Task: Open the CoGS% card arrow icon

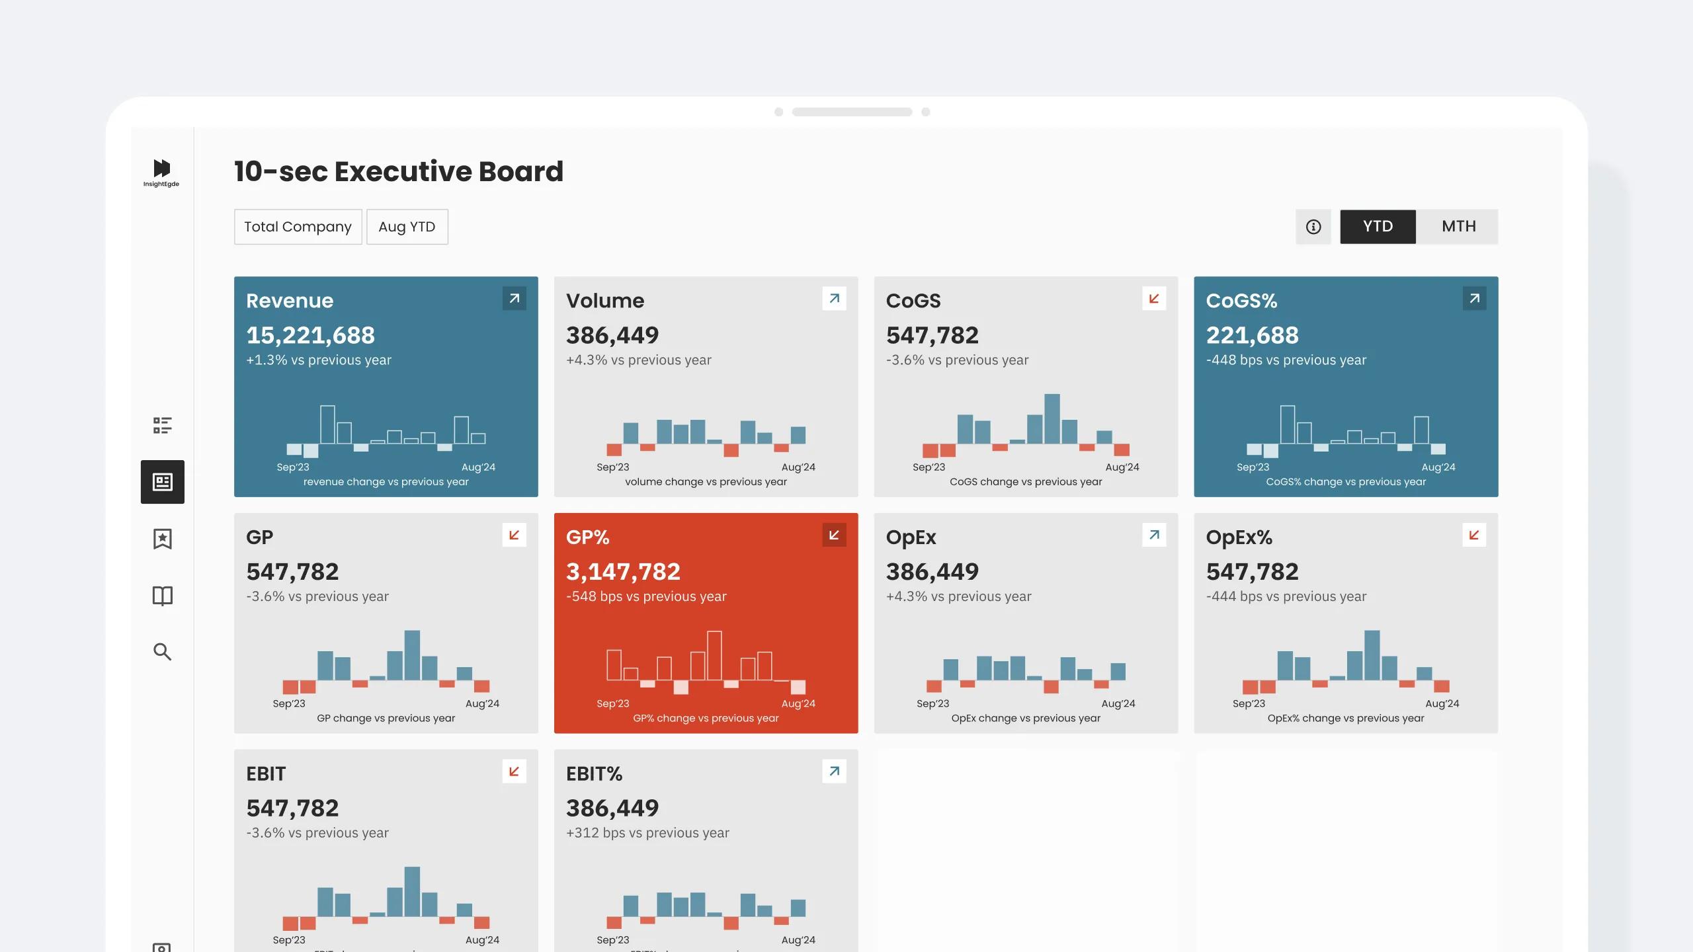Action: (x=1475, y=299)
